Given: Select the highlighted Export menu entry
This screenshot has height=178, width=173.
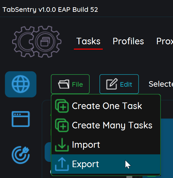Looking at the screenshot, I should (x=106, y=164).
